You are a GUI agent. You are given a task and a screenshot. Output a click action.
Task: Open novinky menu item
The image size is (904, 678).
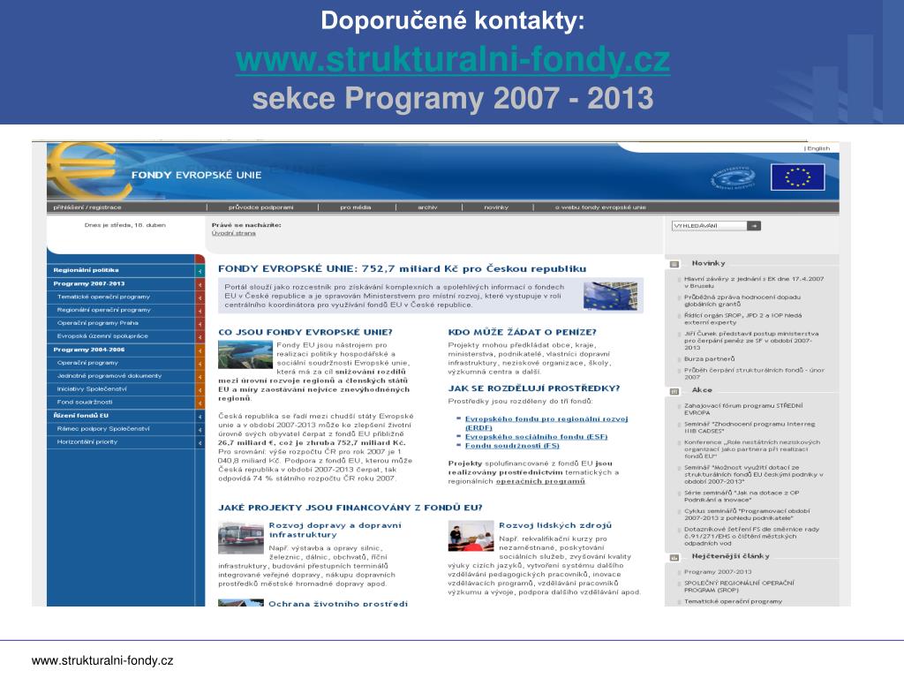[496, 207]
